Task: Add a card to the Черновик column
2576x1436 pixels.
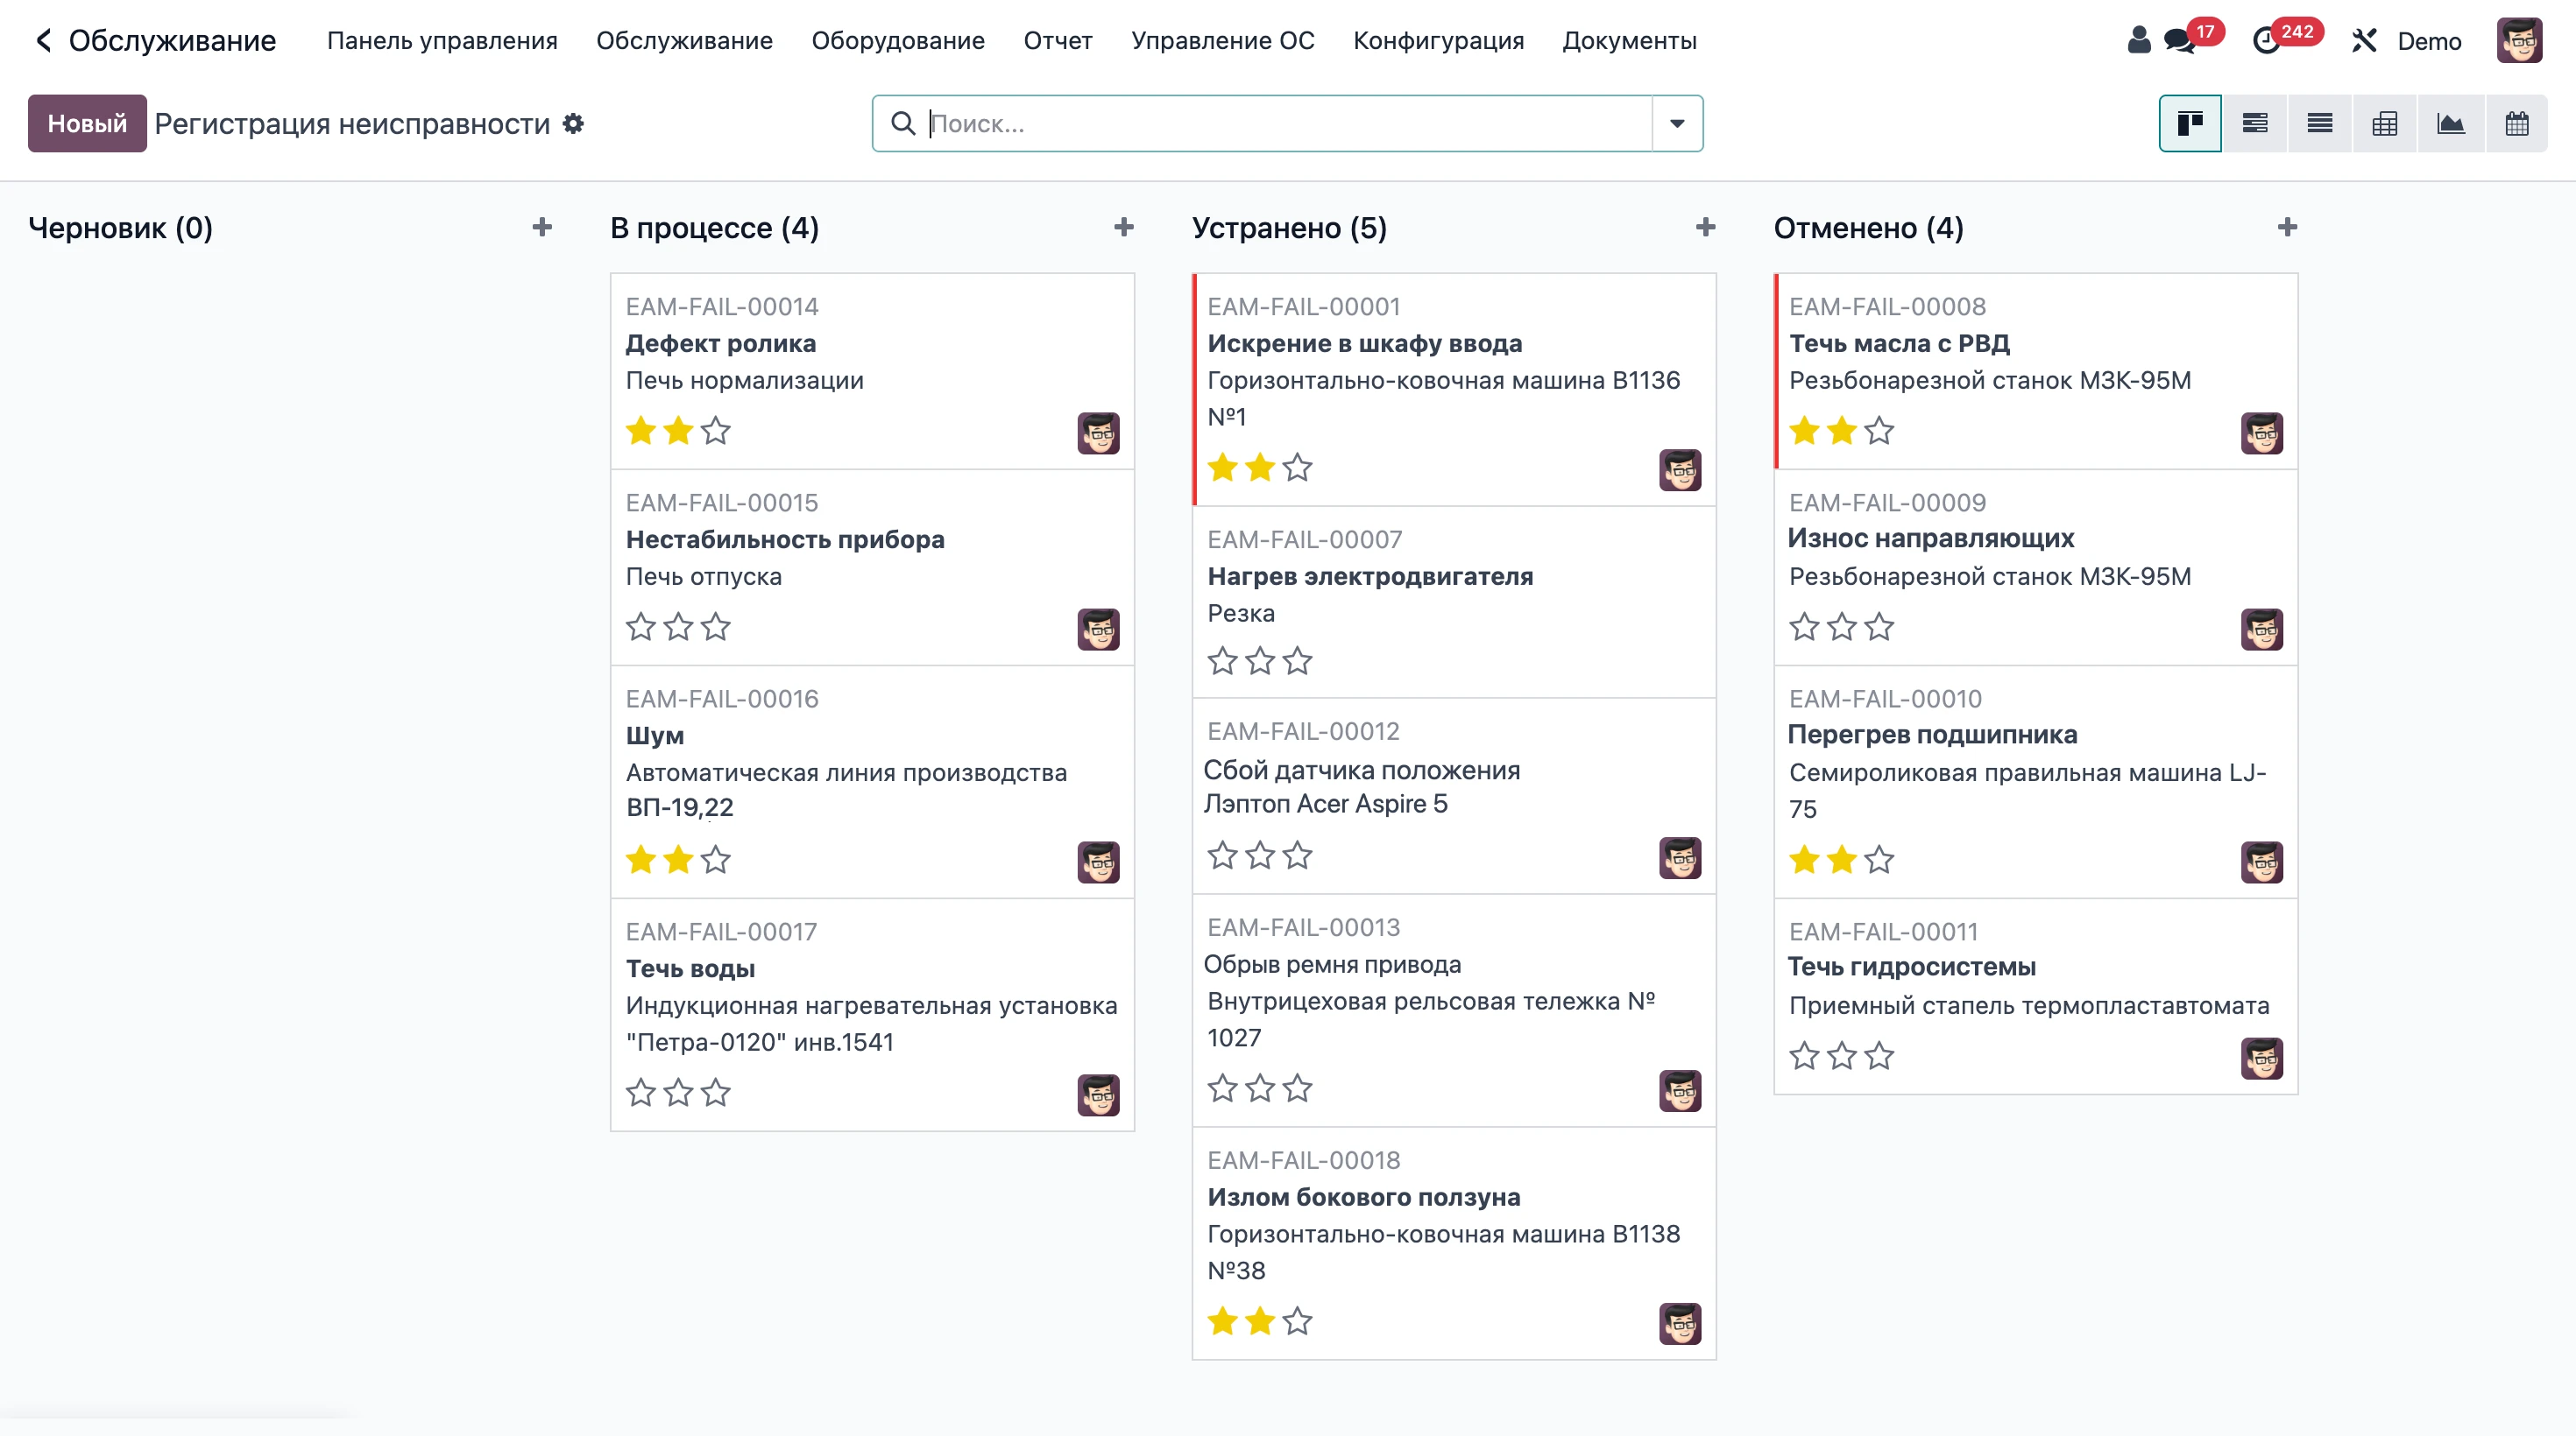Action: tap(542, 228)
